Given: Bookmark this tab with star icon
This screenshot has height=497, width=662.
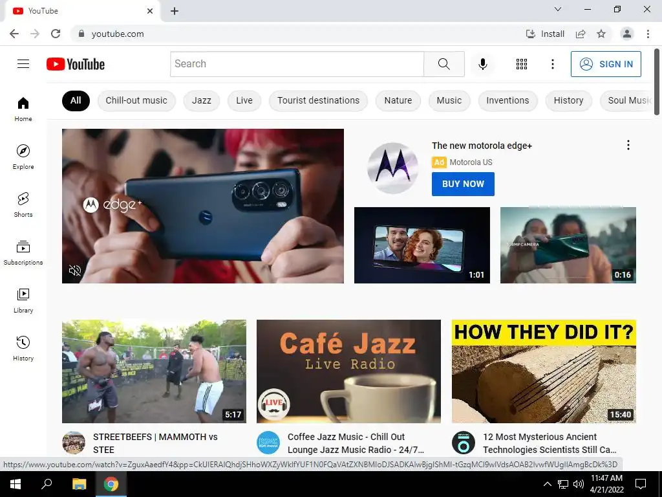Looking at the screenshot, I should (601, 34).
